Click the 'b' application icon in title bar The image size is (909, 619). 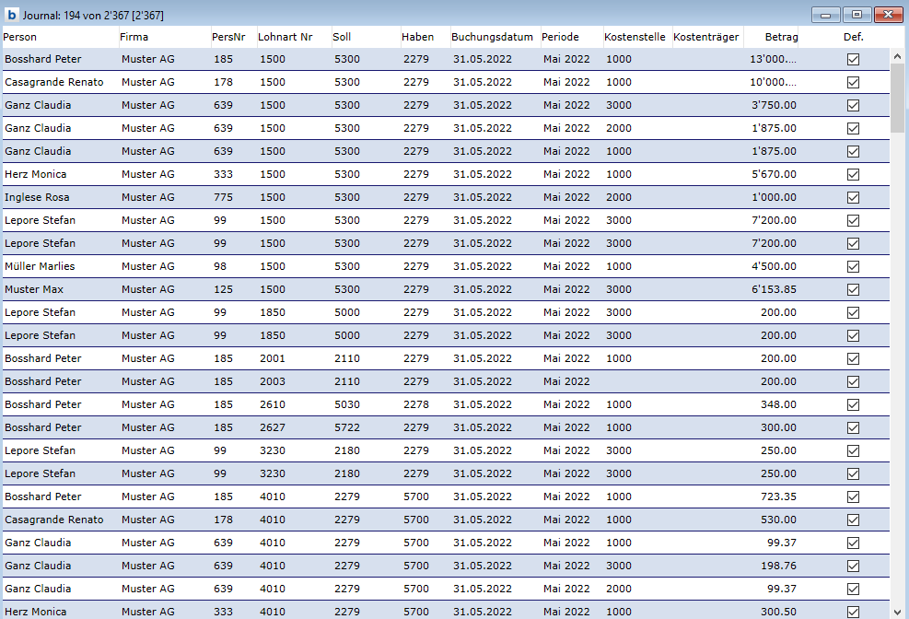point(12,15)
